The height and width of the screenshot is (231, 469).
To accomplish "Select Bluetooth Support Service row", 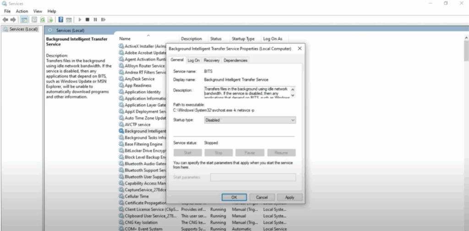I will coord(142,170).
